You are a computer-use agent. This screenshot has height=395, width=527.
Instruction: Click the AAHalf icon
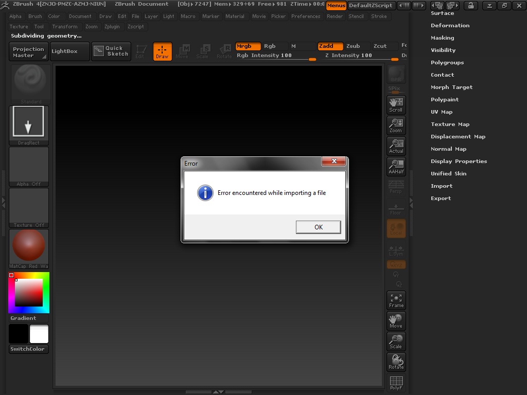click(396, 167)
